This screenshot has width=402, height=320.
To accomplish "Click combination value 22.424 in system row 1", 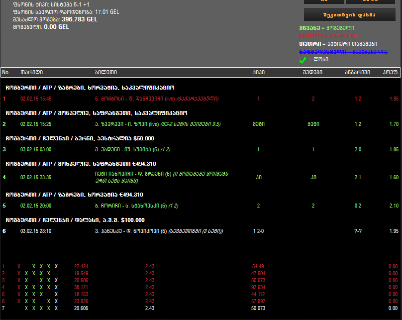I will [x=81, y=266].
